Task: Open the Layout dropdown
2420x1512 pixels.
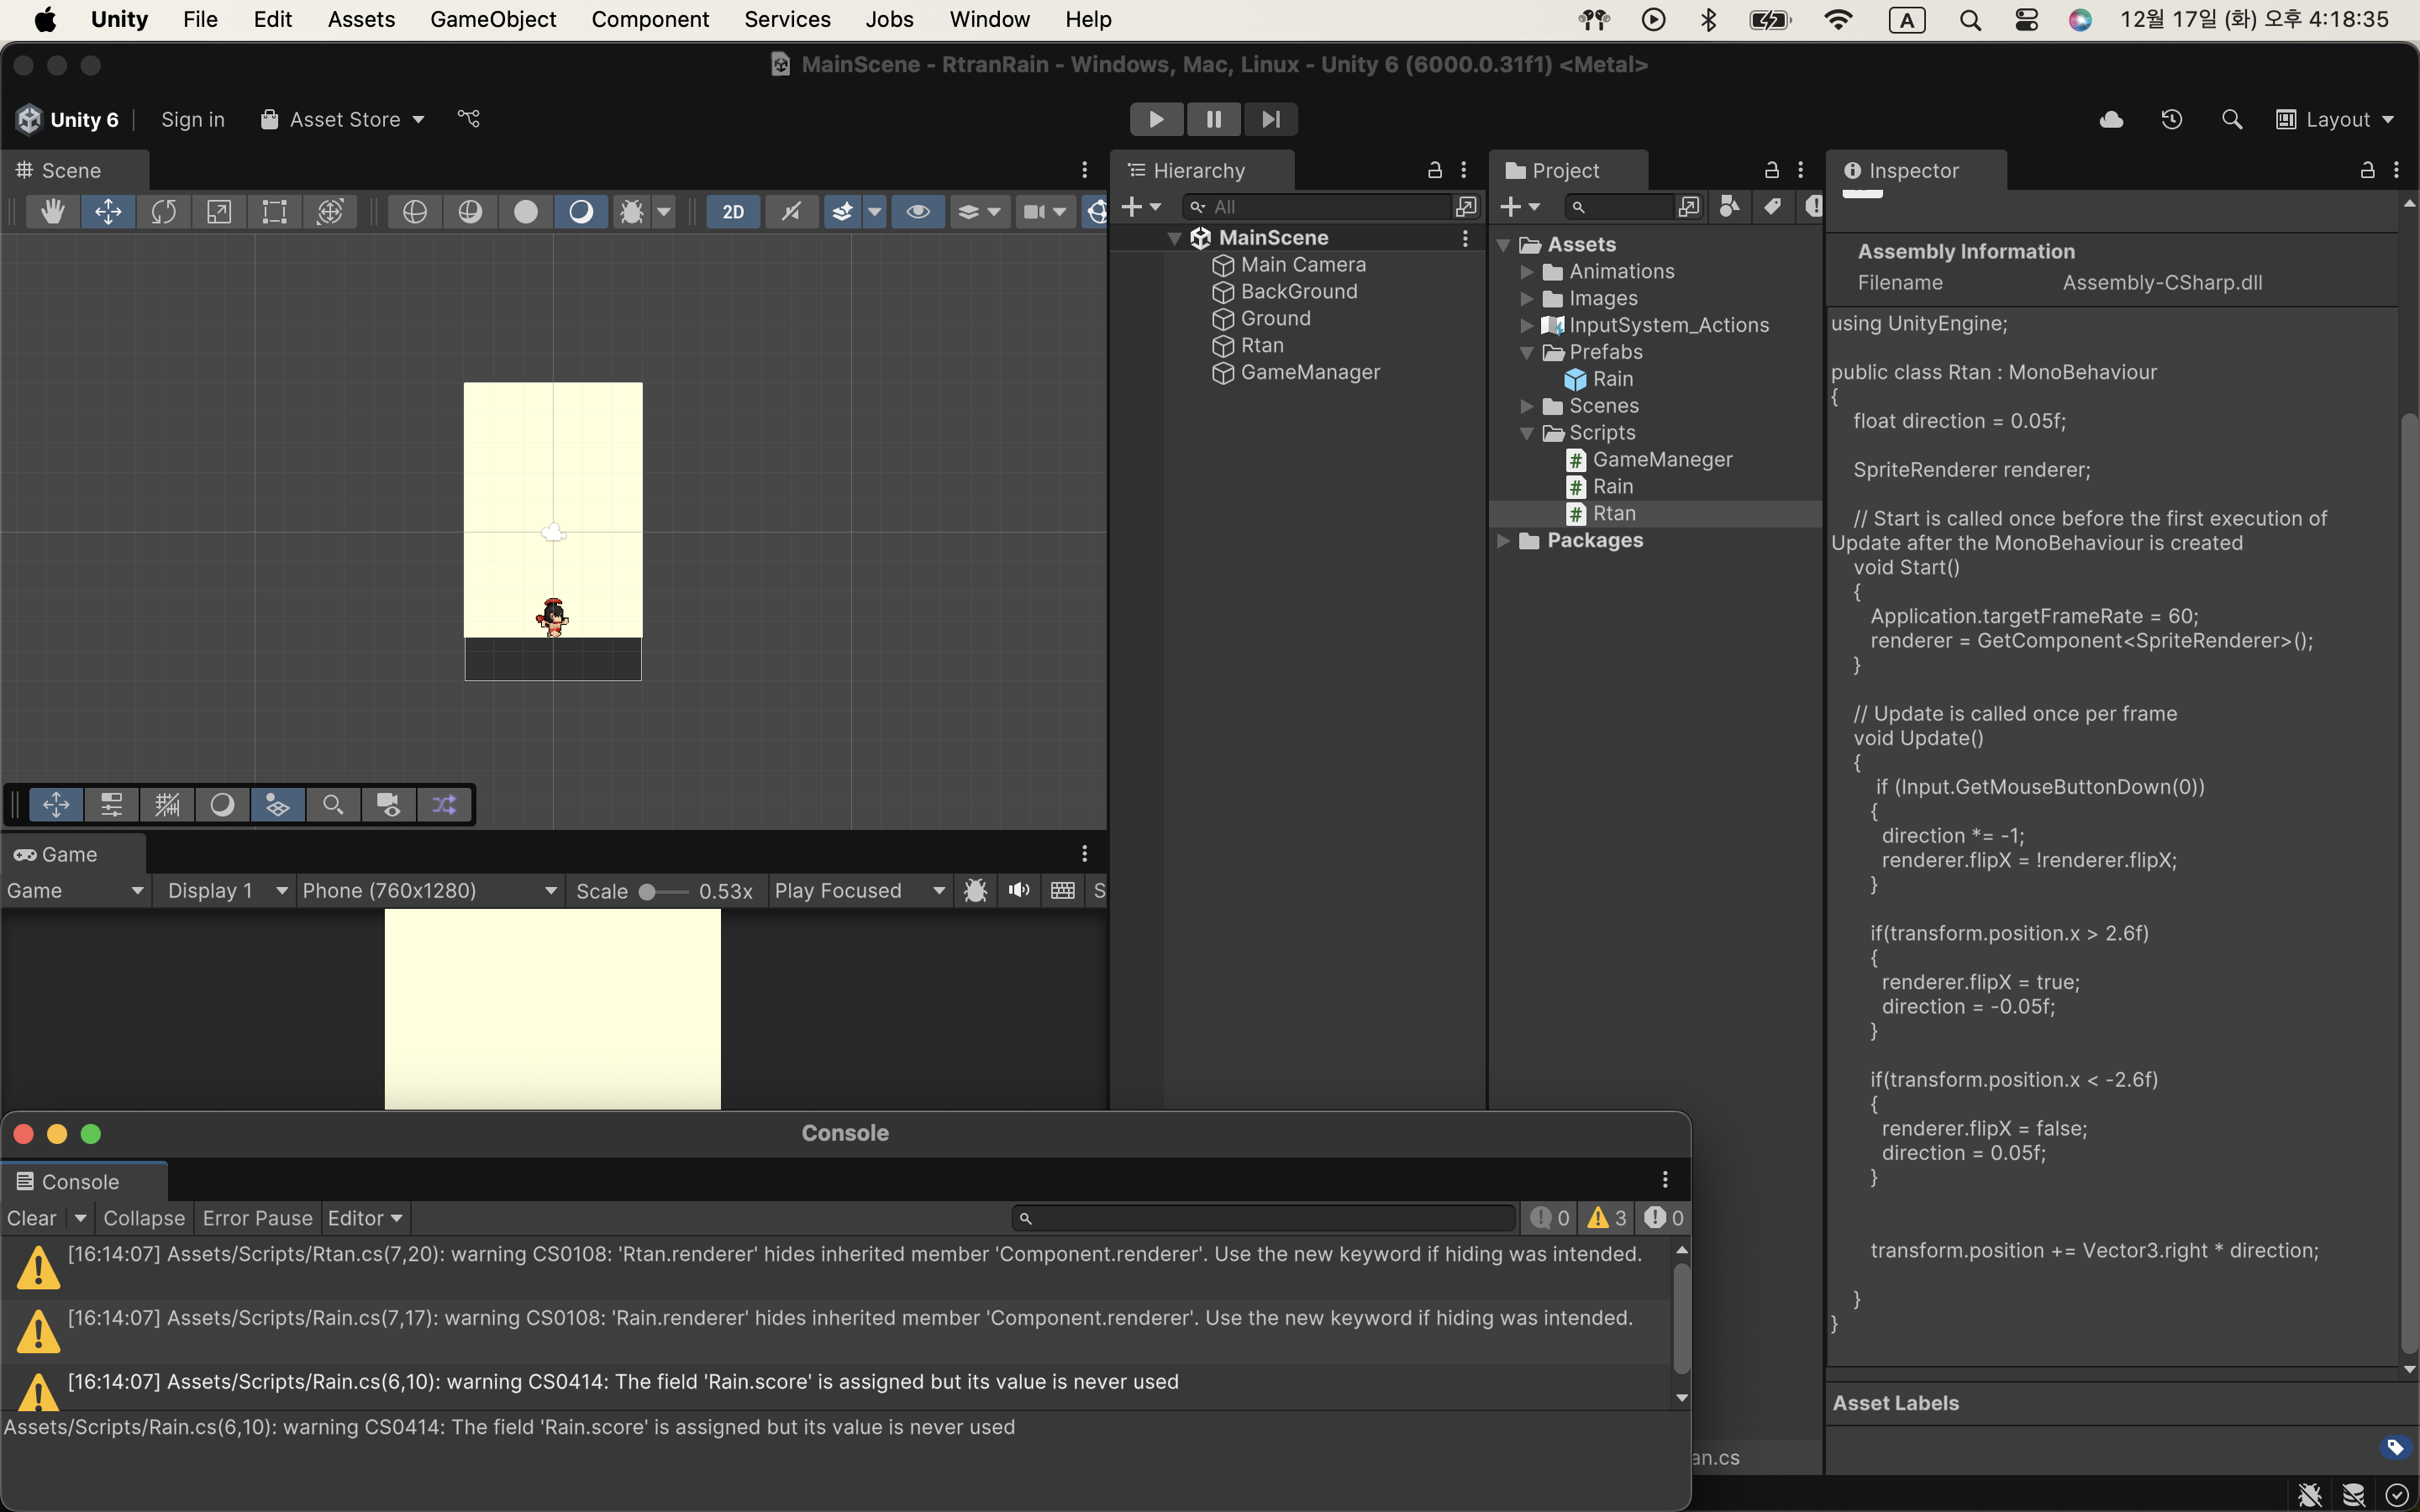Action: pyautogui.click(x=2335, y=119)
